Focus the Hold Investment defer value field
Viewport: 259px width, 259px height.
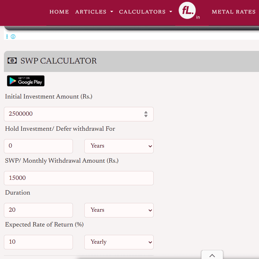click(38, 146)
